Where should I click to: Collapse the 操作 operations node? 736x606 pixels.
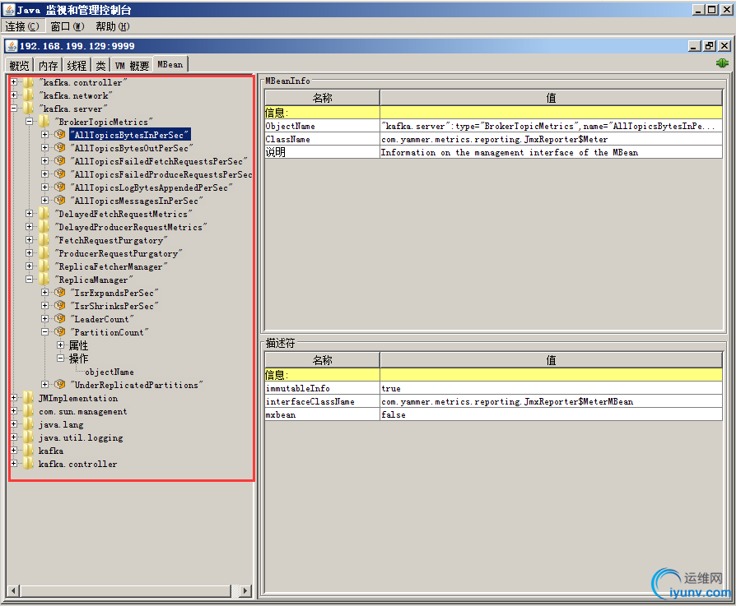(x=60, y=358)
